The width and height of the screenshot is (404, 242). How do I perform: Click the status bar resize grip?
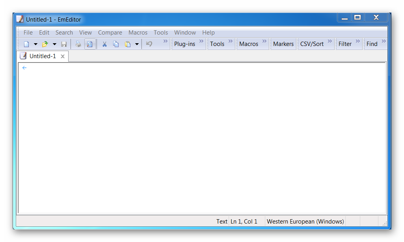point(384,224)
